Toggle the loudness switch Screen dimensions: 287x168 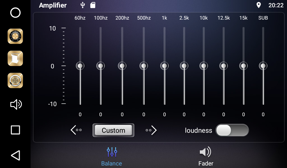232,130
